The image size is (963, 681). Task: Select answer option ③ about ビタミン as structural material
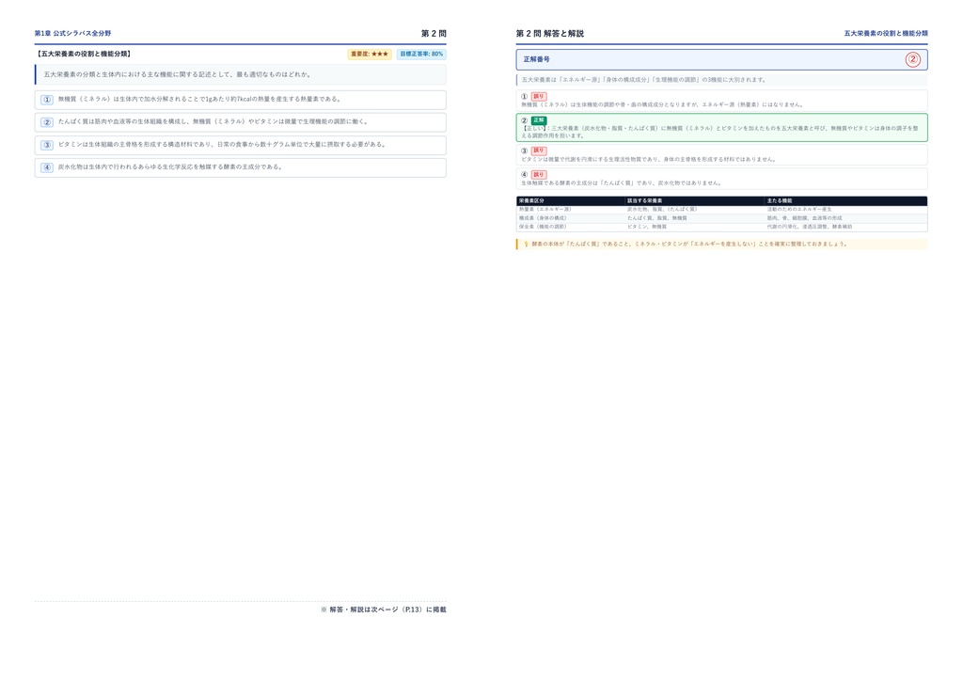[x=240, y=145]
